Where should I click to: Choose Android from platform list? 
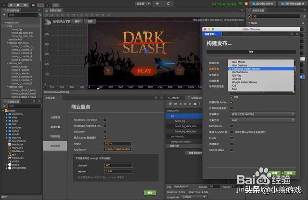pyautogui.click(x=261, y=79)
